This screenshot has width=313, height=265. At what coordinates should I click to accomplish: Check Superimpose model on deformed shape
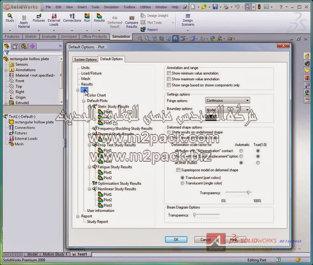pyautogui.click(x=178, y=170)
